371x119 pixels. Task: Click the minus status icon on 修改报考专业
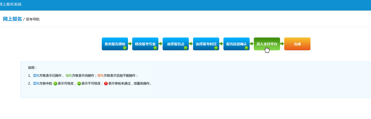[x=155, y=48]
